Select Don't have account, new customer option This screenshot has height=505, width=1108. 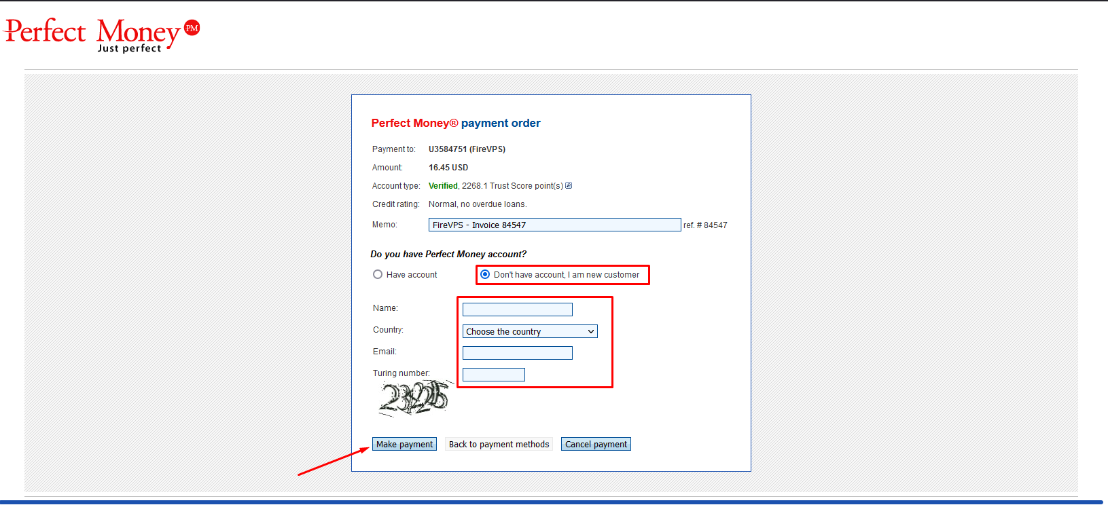[485, 274]
